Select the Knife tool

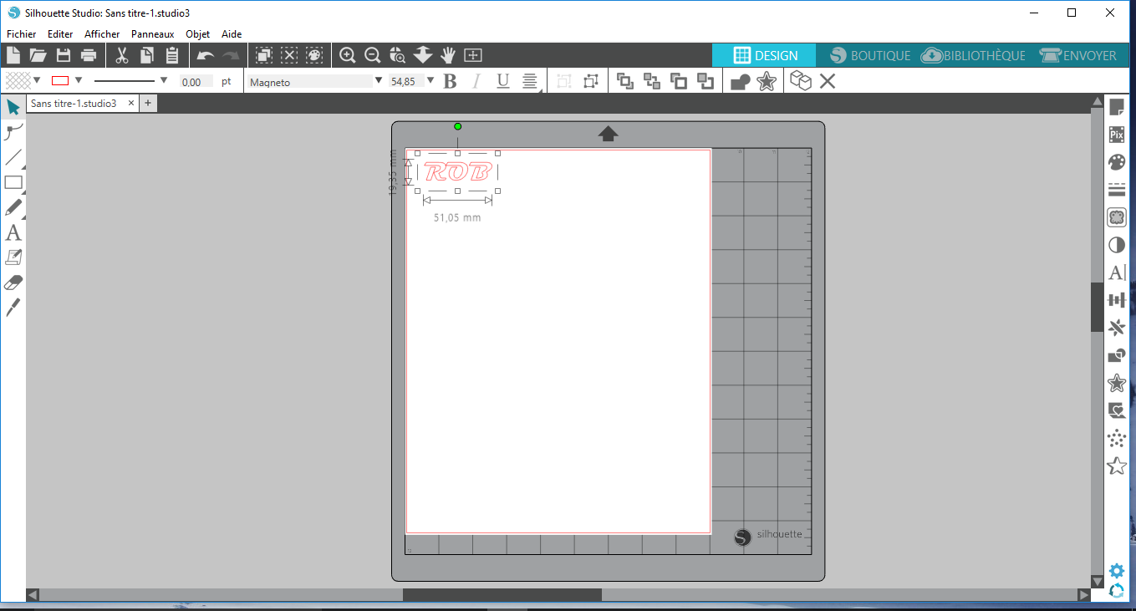(13, 308)
